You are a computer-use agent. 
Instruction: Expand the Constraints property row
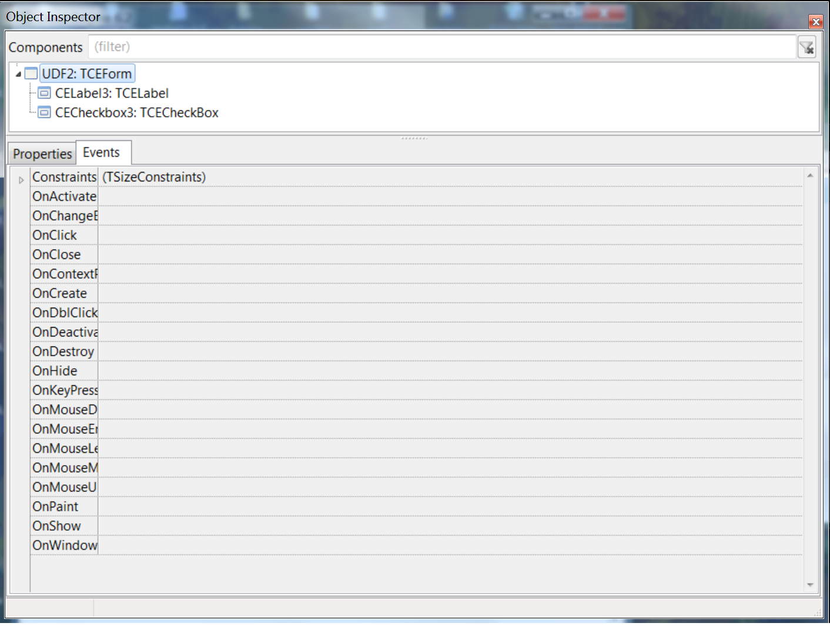pyautogui.click(x=21, y=180)
